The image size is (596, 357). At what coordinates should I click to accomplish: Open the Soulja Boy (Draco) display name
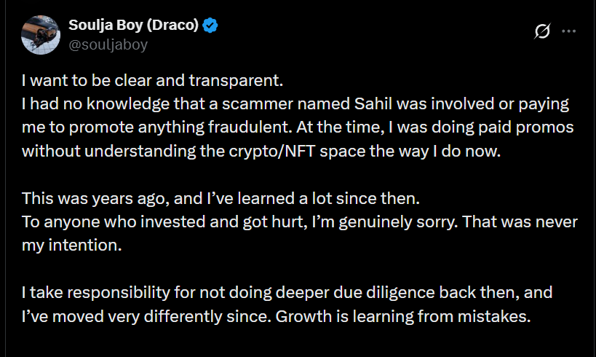click(x=134, y=25)
